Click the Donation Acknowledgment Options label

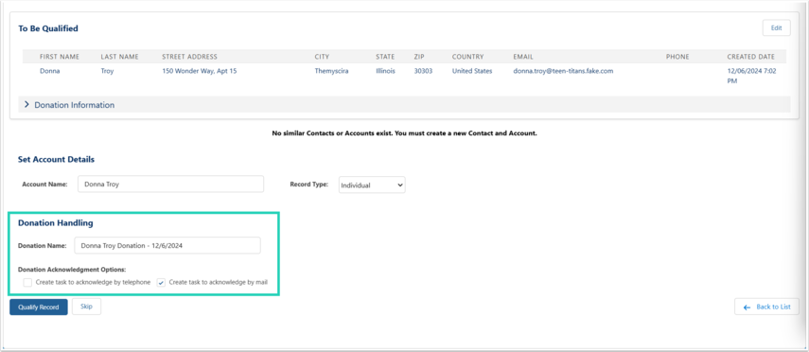(x=72, y=270)
